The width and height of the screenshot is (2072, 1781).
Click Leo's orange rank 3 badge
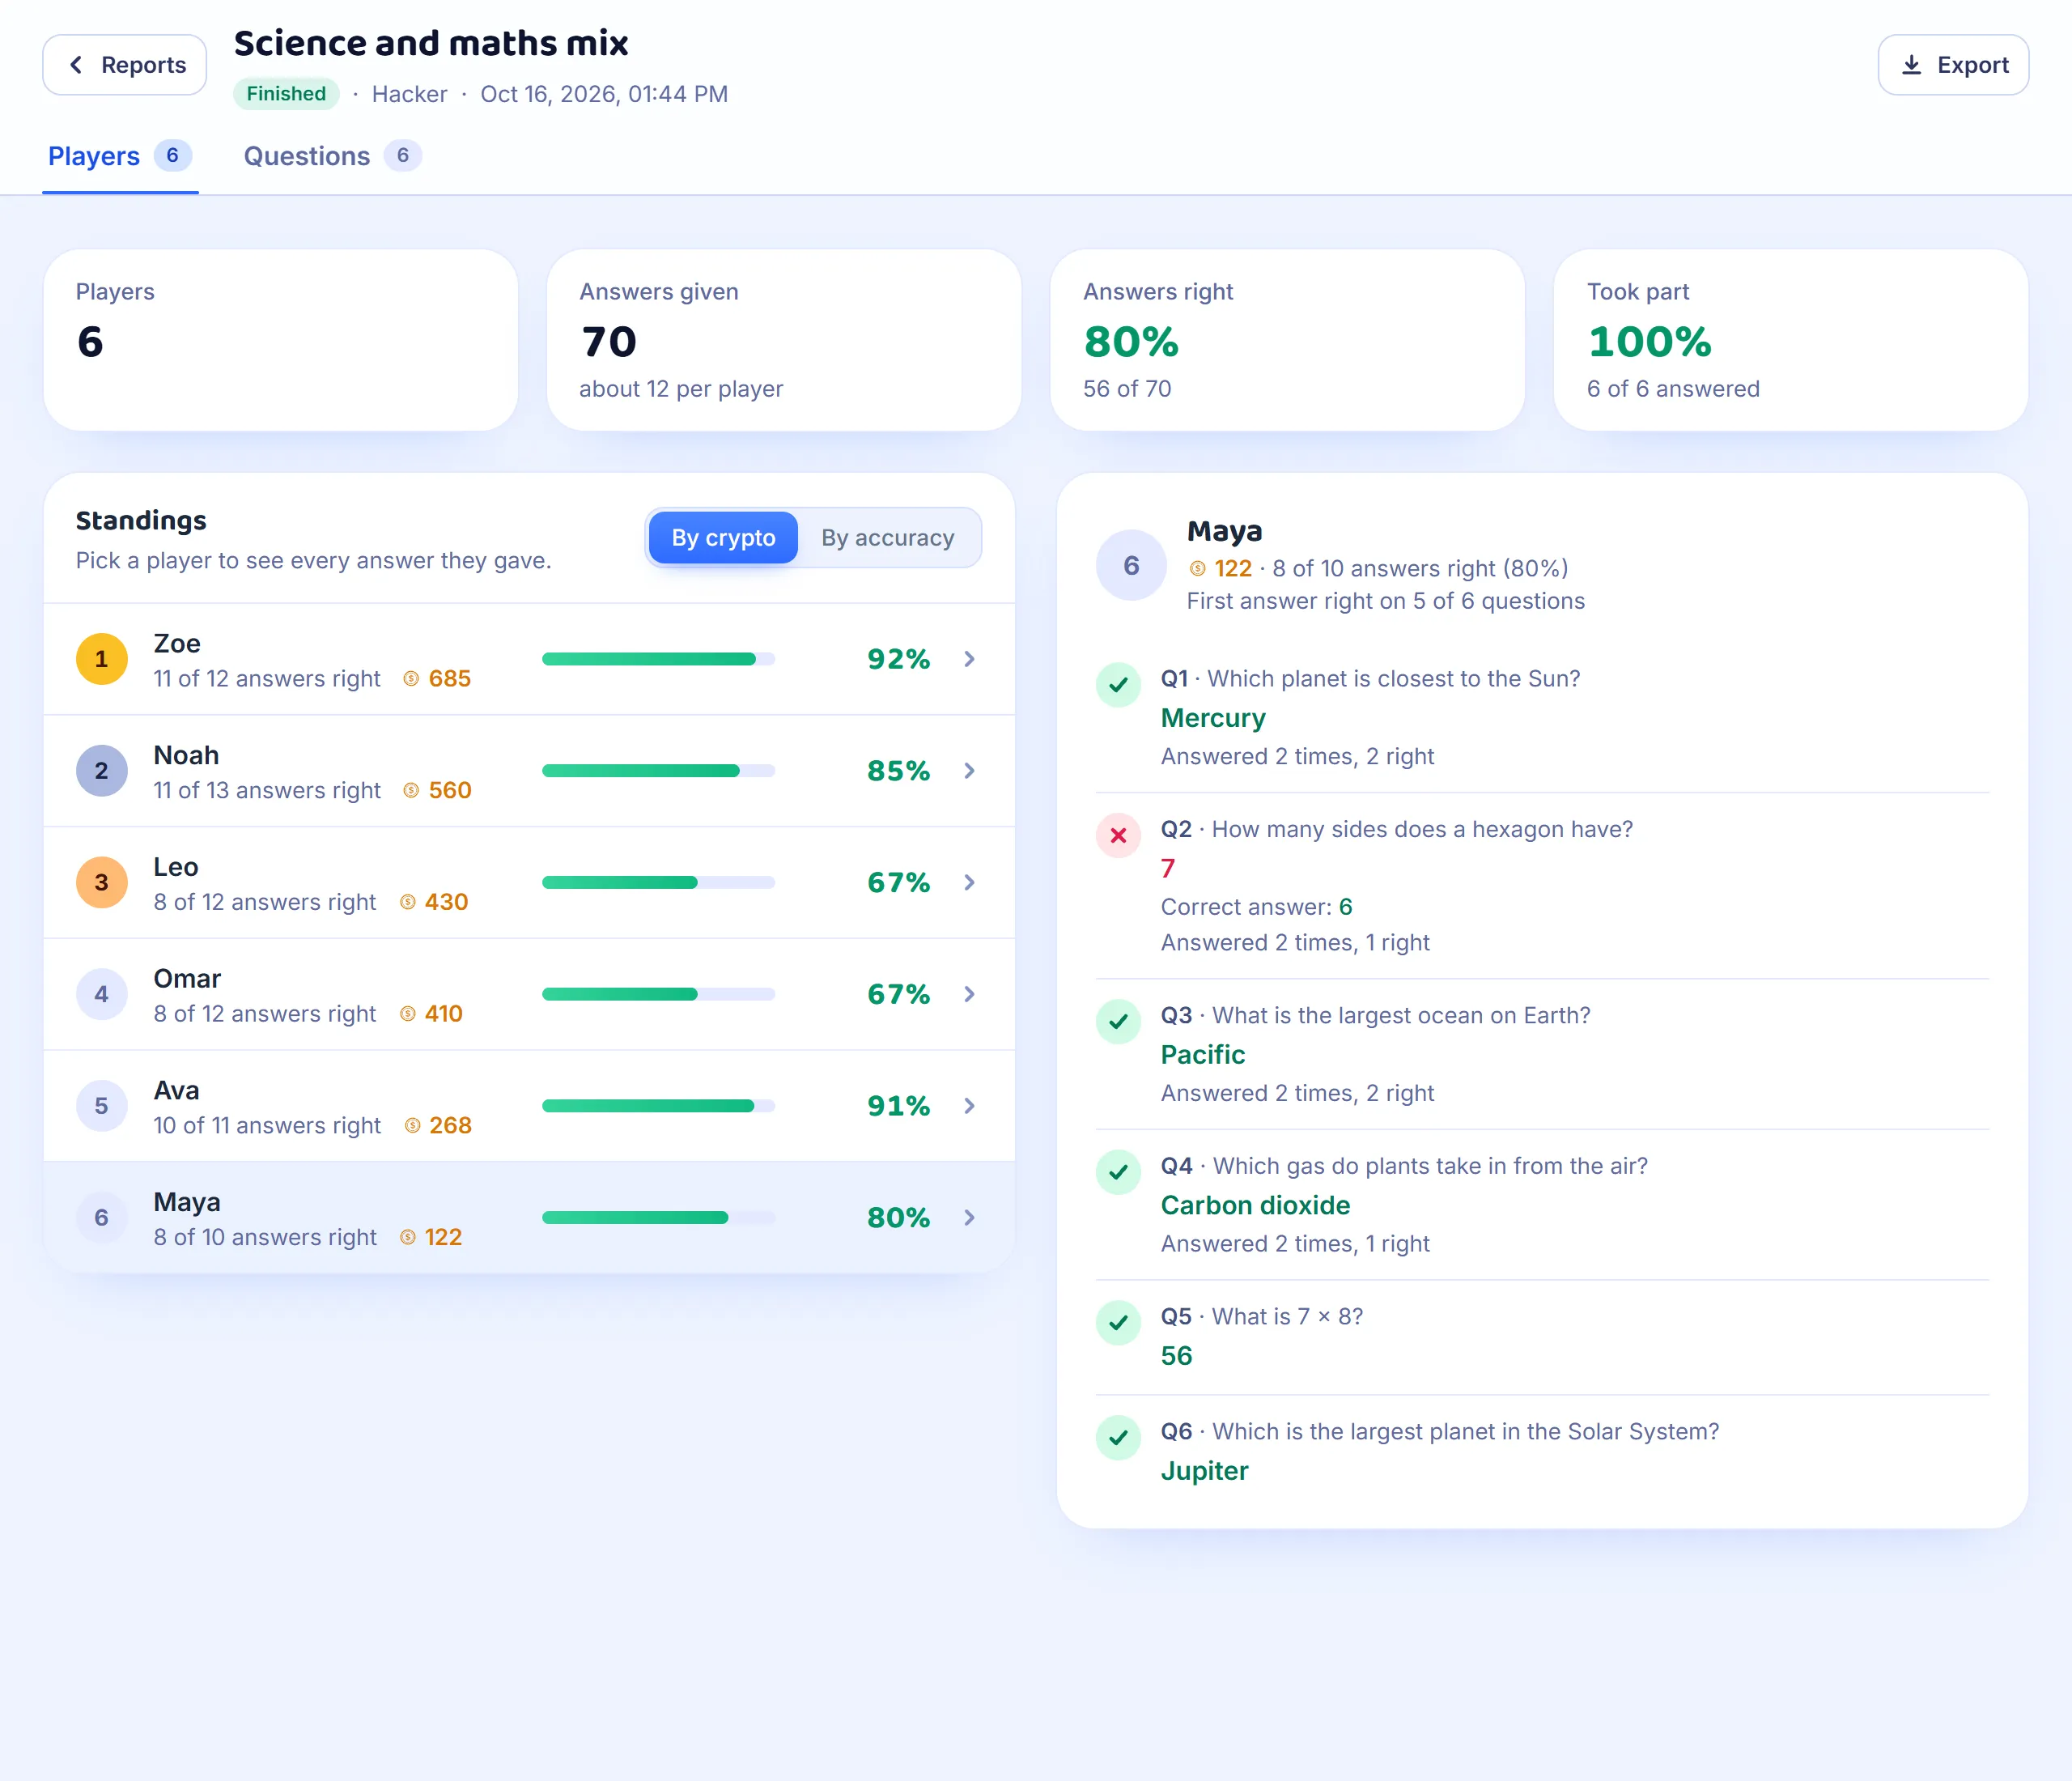[102, 883]
